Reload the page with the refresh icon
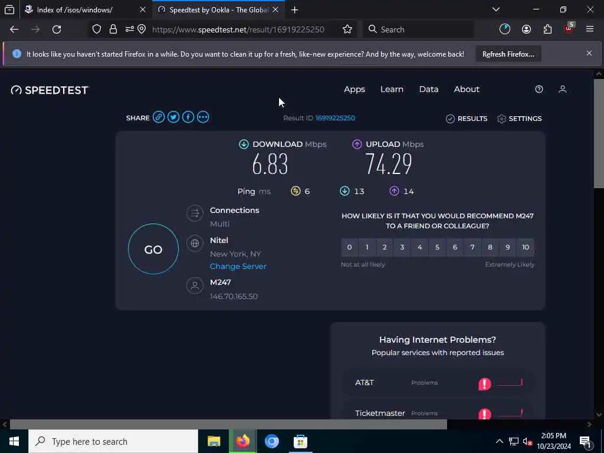604x453 pixels. [x=57, y=29]
